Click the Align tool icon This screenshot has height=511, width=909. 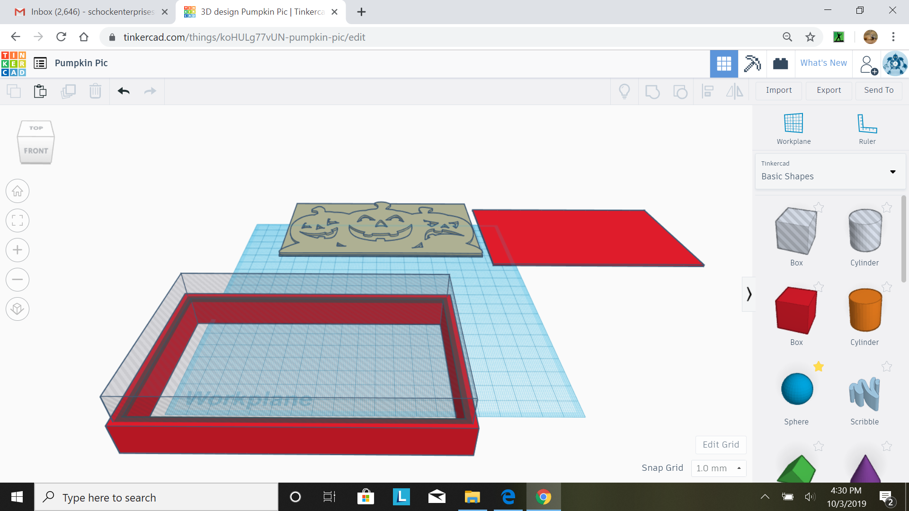click(708, 91)
